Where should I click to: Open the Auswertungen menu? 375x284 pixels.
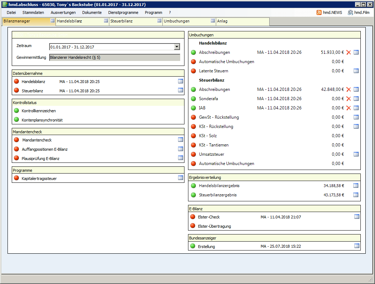63,12
